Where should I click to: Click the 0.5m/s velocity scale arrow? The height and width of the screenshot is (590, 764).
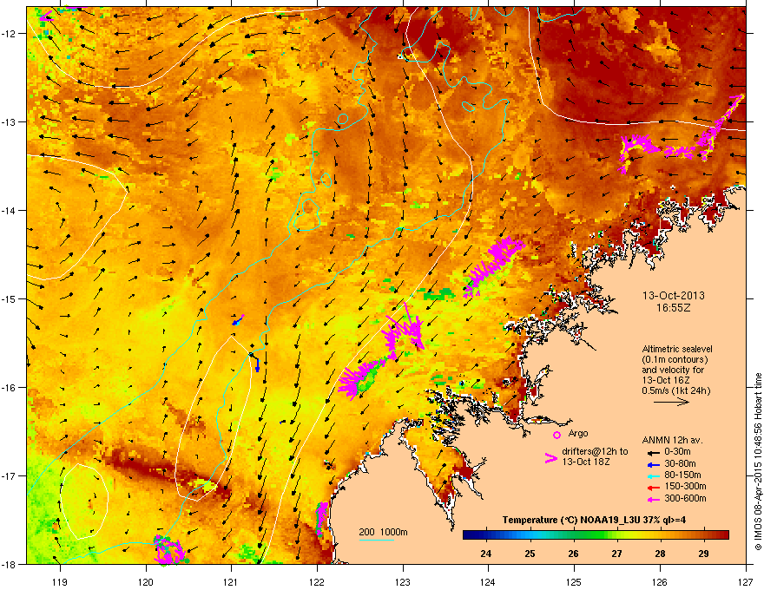coord(671,402)
